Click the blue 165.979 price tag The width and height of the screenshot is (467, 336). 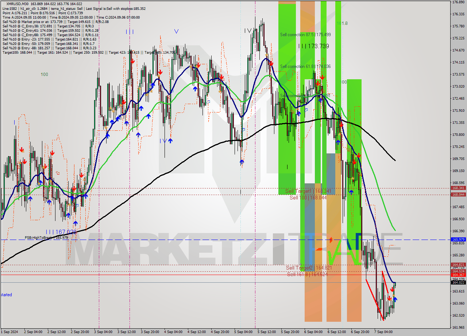coord(458,240)
